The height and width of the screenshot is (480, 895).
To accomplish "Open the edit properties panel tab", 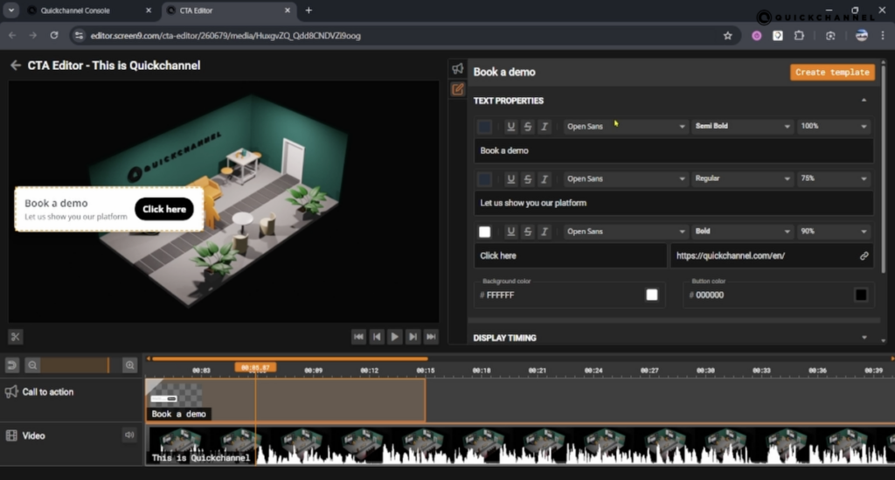I will [458, 89].
